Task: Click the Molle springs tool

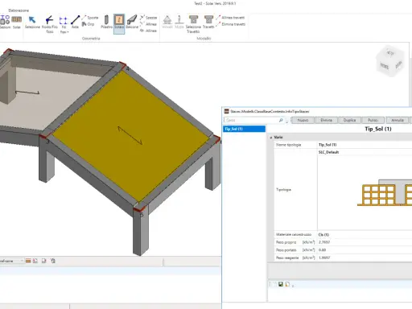Action: (179, 22)
